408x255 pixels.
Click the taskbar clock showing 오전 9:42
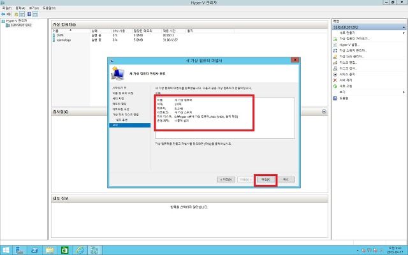click(395, 251)
